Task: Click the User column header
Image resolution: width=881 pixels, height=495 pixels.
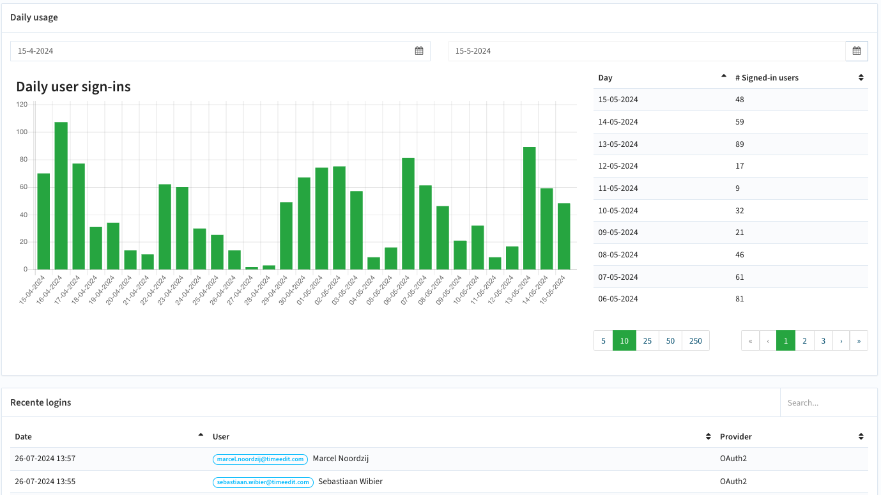Action: (221, 437)
